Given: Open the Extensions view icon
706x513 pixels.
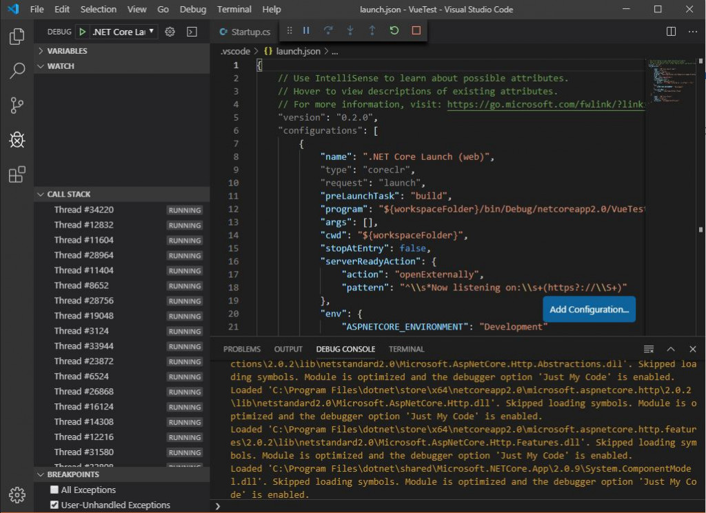Looking at the screenshot, I should click(17, 174).
